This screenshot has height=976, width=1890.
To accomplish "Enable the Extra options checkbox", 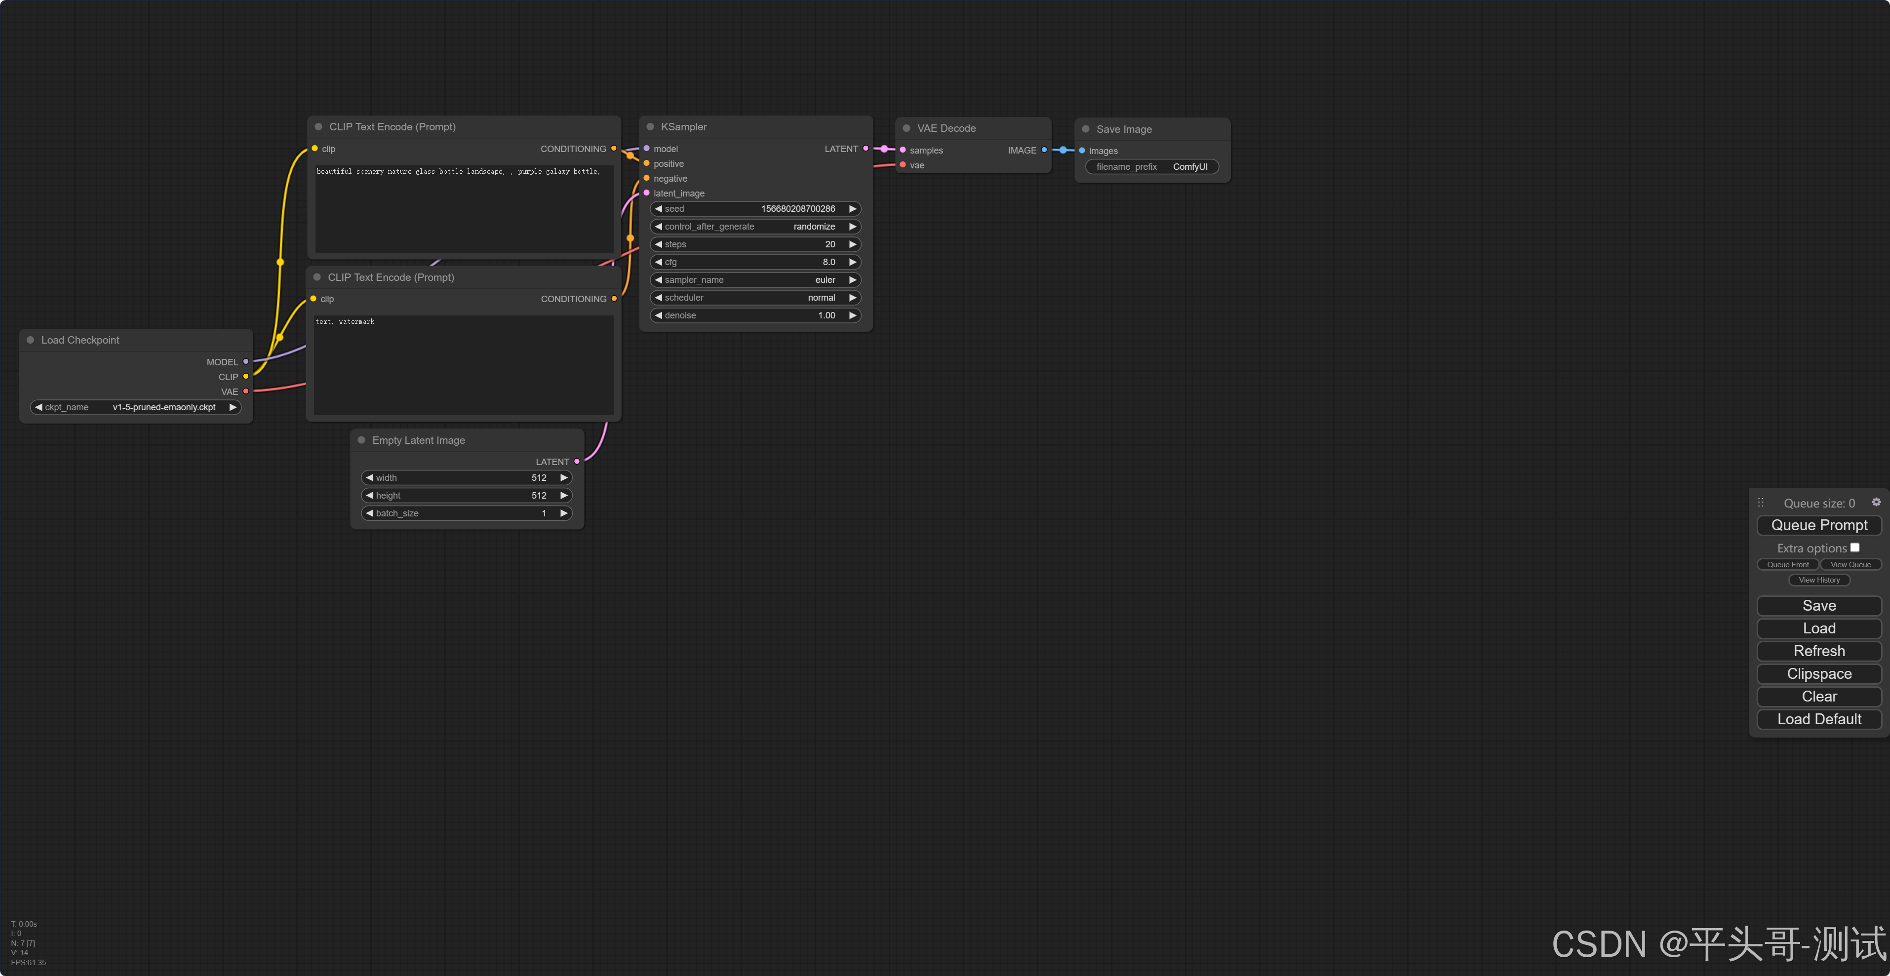I will coord(1854,547).
